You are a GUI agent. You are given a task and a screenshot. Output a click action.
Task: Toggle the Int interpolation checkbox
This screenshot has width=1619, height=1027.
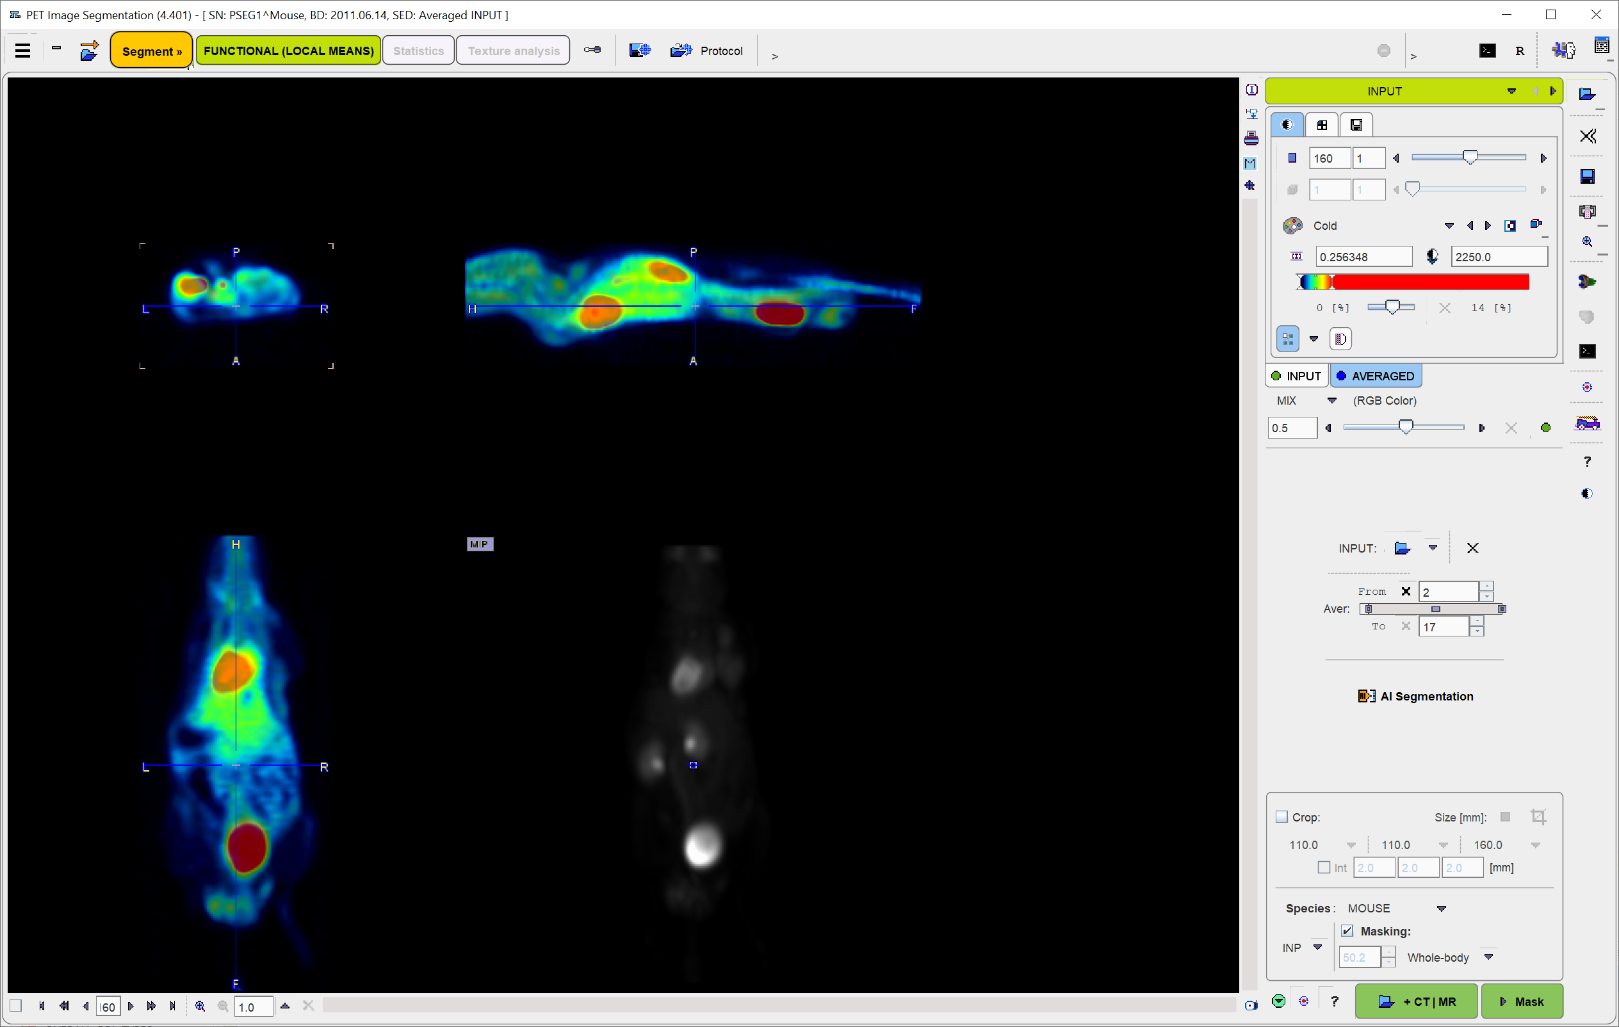[x=1324, y=868]
